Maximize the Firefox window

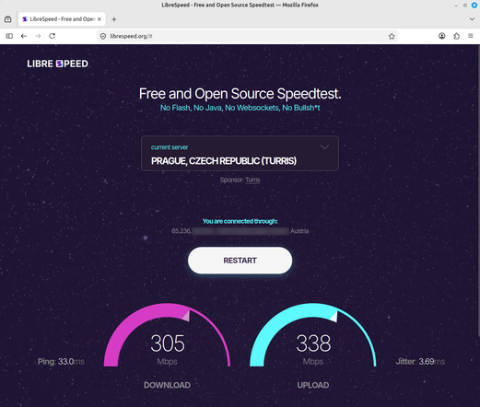click(x=465, y=6)
